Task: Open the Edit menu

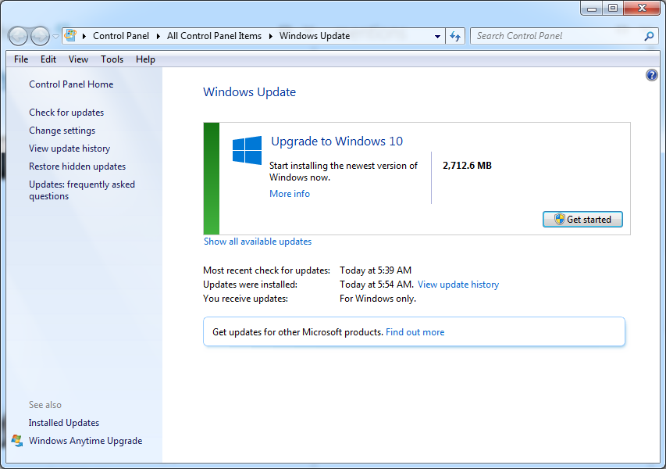Action: coord(48,59)
